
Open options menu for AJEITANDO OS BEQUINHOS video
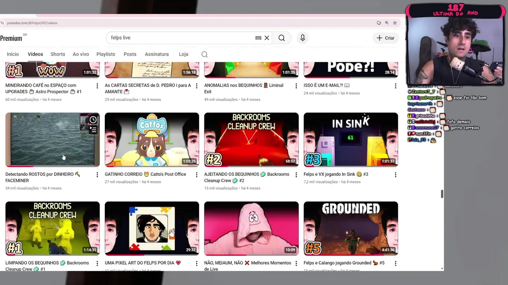(x=296, y=175)
